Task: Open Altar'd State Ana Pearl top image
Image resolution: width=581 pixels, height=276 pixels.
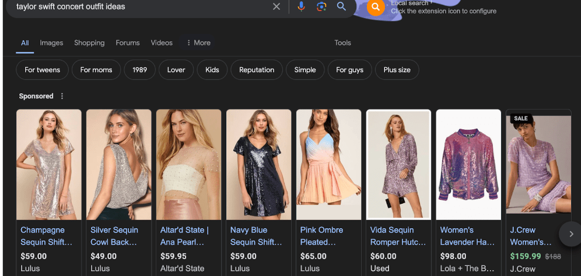Action: point(188,165)
